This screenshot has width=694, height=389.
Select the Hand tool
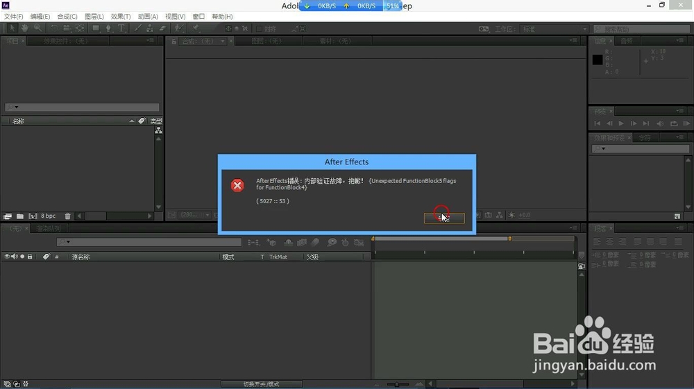pyautogui.click(x=25, y=28)
